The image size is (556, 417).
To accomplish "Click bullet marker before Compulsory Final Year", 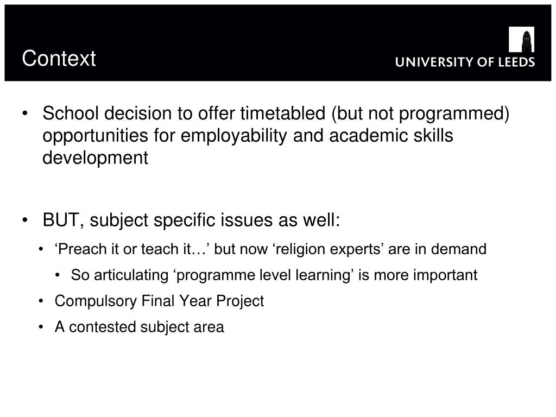I will (x=42, y=301).
